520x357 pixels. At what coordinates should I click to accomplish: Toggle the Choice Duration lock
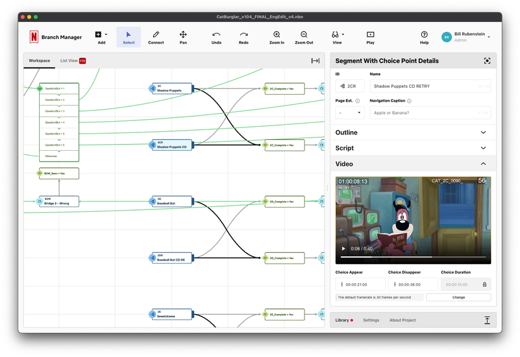click(485, 284)
